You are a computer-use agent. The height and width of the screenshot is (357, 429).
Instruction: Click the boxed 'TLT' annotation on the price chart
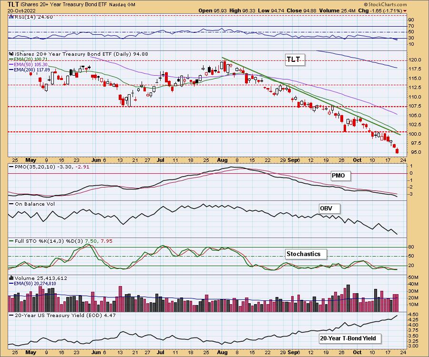pyautogui.click(x=294, y=59)
